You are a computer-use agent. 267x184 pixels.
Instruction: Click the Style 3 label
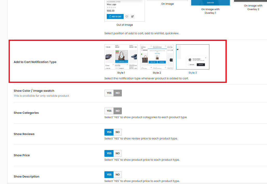192,73
